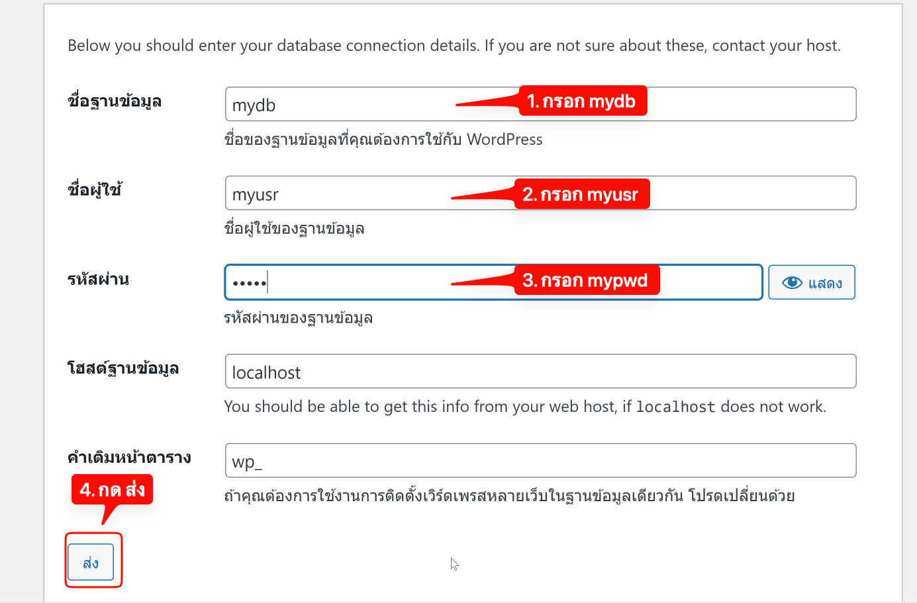Click the โฮสต์ฐานข้อมูล field label
The width and height of the screenshot is (917, 603).
pyautogui.click(x=123, y=368)
